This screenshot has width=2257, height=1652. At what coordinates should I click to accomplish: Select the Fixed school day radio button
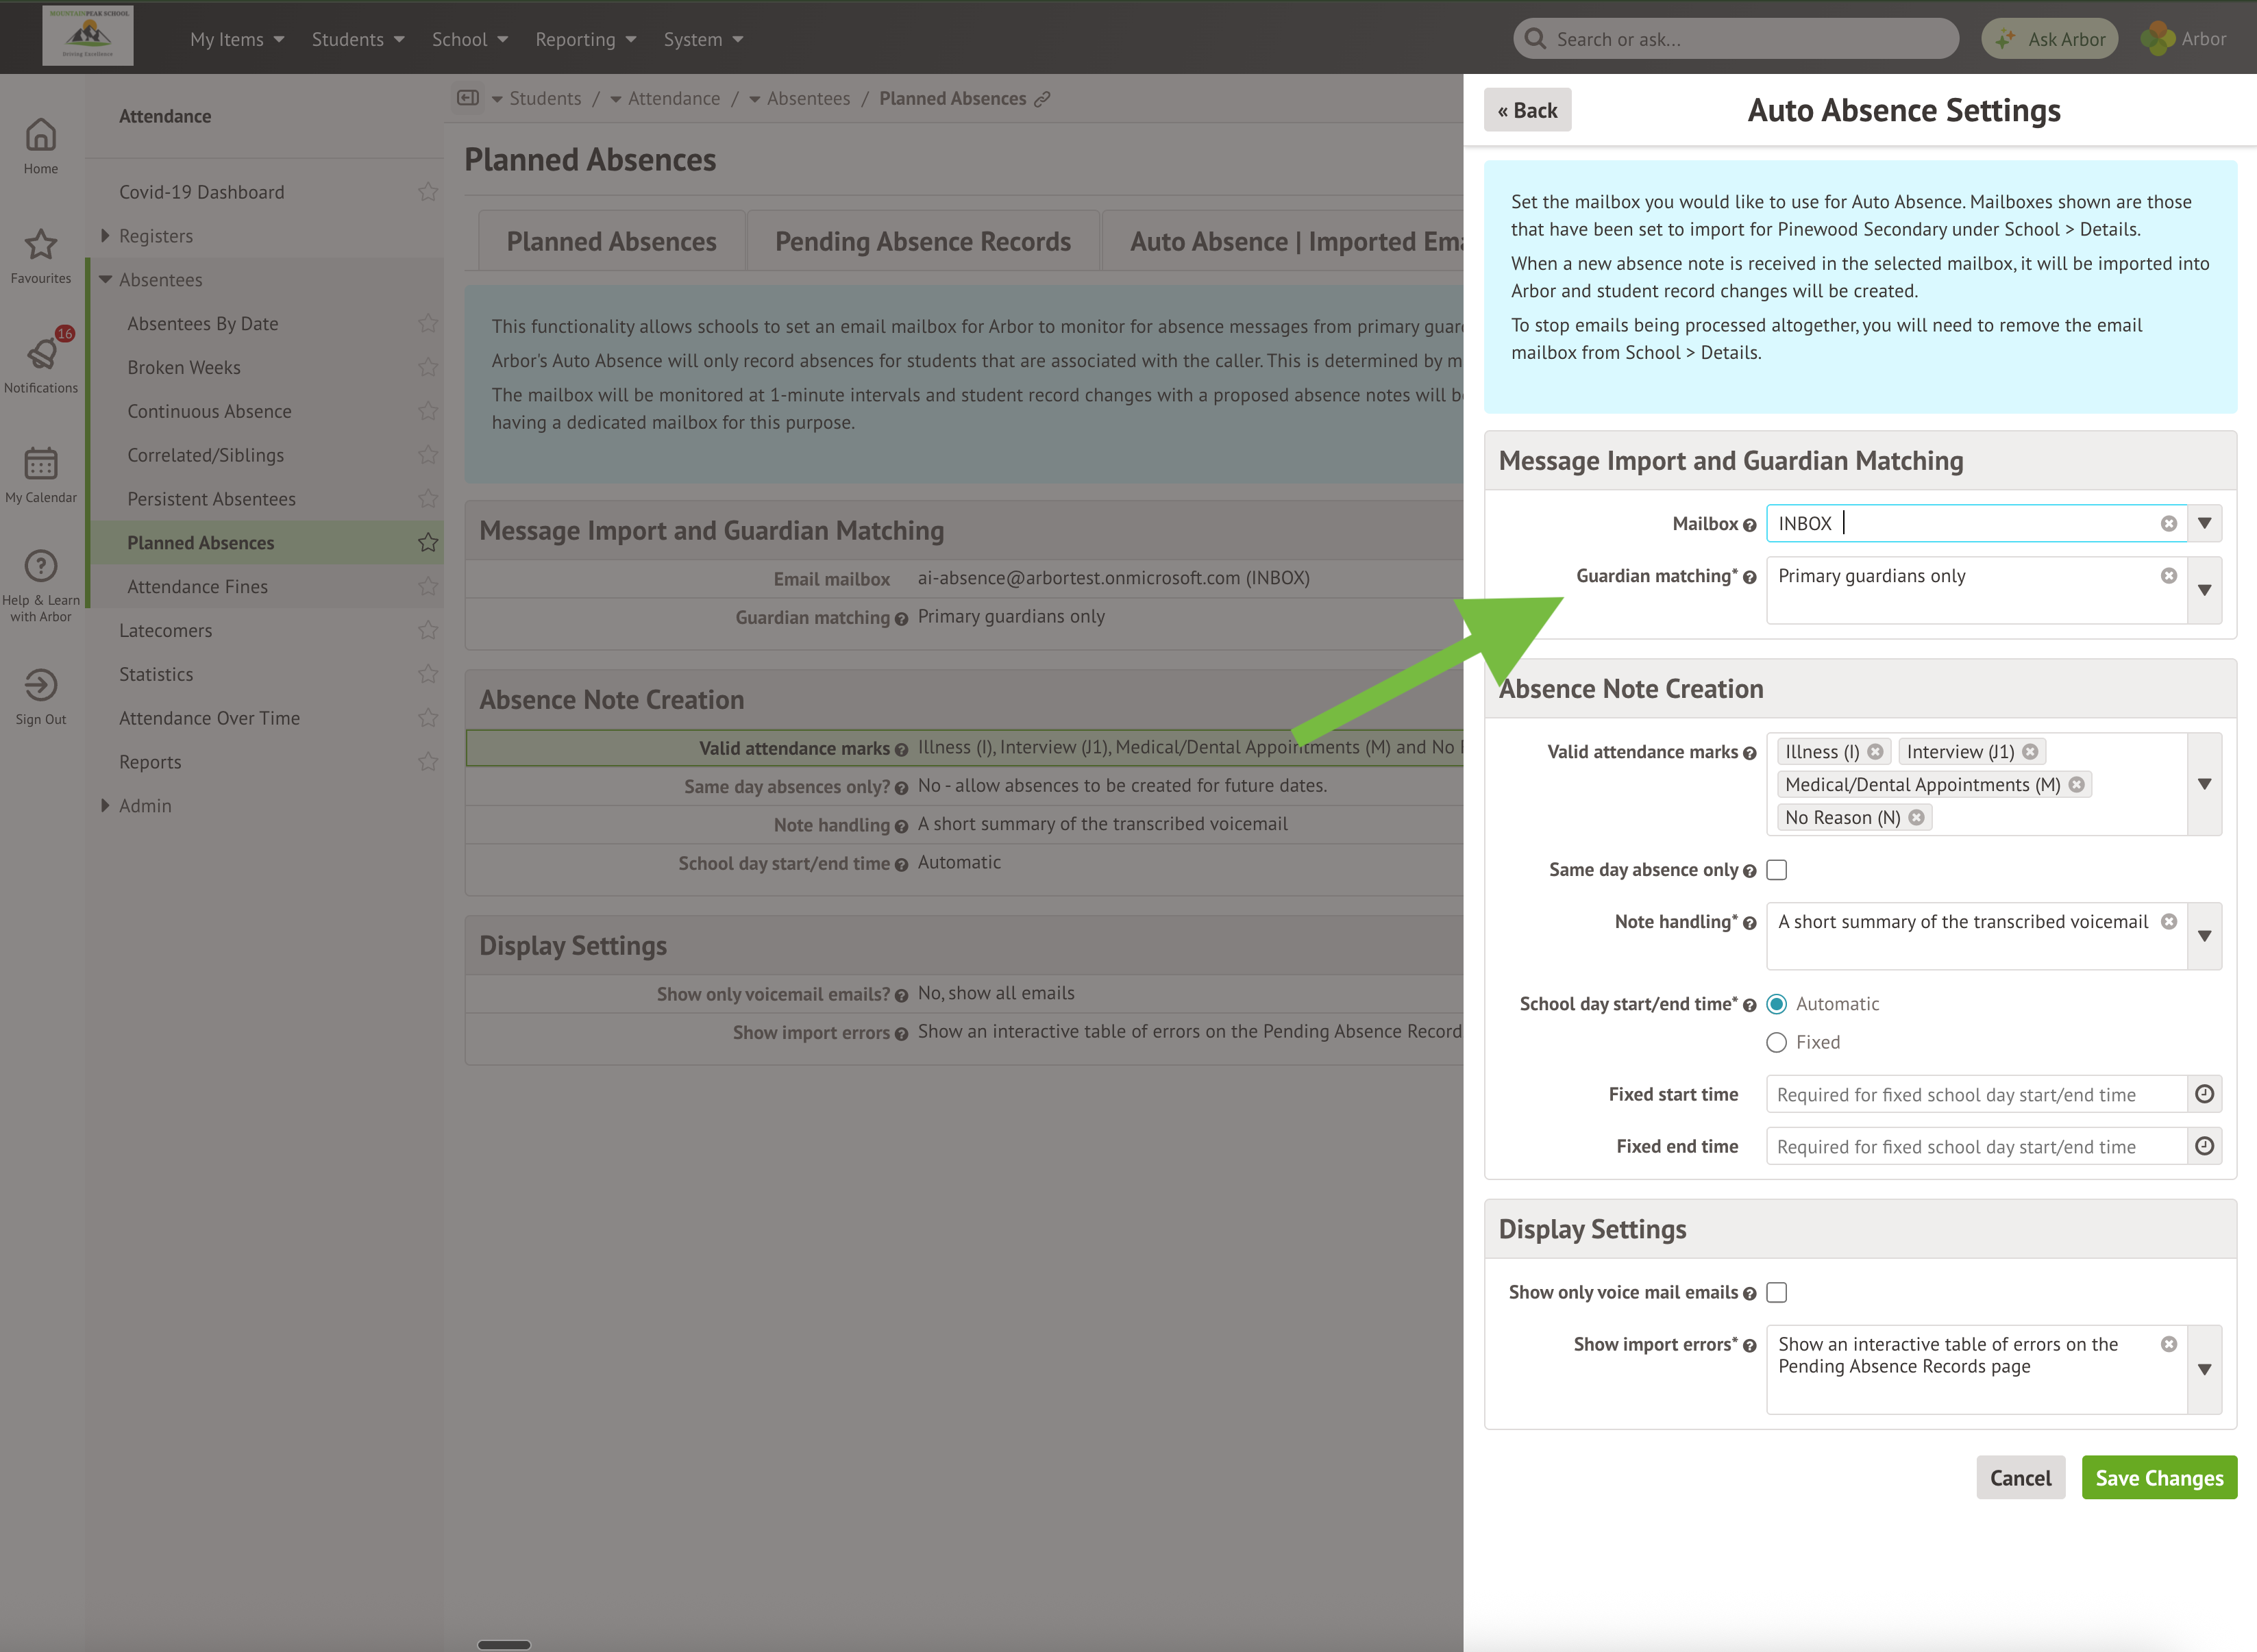point(1777,1043)
